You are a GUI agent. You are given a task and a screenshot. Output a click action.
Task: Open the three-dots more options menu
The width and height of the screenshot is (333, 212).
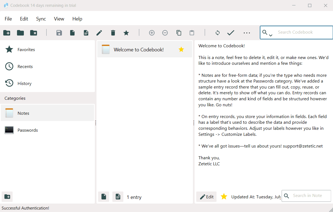247,33
